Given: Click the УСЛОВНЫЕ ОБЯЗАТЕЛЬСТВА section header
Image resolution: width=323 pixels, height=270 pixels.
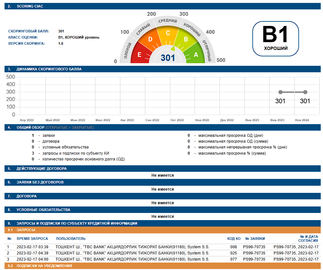Looking at the screenshot, I should (43, 210).
